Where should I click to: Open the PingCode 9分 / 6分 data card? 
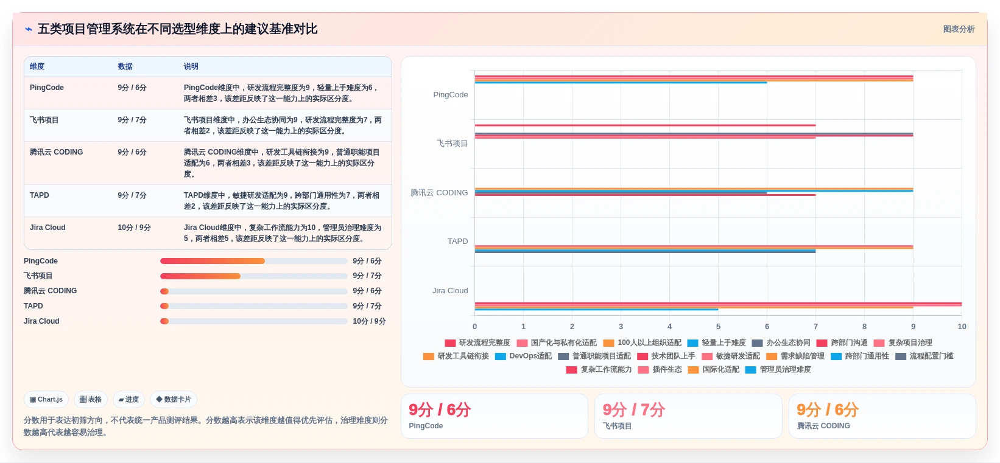tap(495, 416)
